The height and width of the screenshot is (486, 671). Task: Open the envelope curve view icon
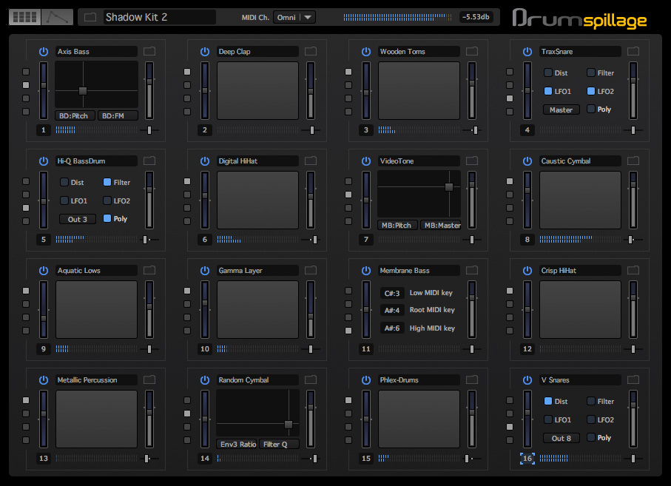pos(58,17)
